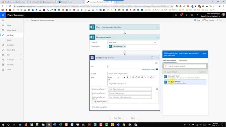Select My flows in sidebar
The width and height of the screenshot is (226, 127).
coord(10,35)
